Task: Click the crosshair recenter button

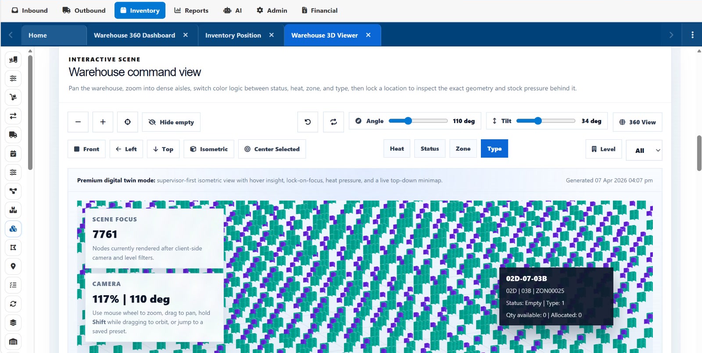Action: point(128,122)
